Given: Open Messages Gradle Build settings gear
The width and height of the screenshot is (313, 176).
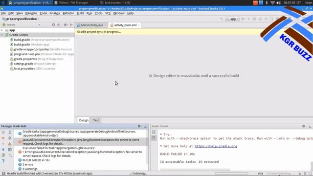Looking at the screenshot, I should (x=139, y=126).
